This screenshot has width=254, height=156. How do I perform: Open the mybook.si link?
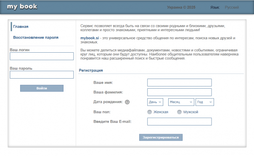tap(90, 38)
